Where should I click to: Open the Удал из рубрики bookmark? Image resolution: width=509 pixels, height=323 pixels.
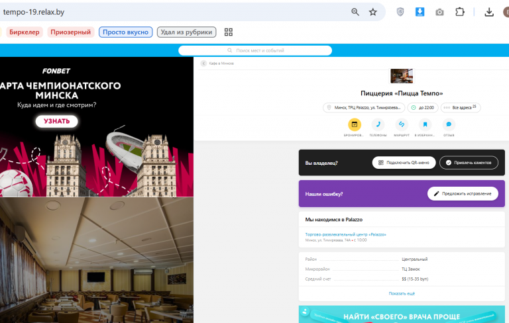(187, 32)
